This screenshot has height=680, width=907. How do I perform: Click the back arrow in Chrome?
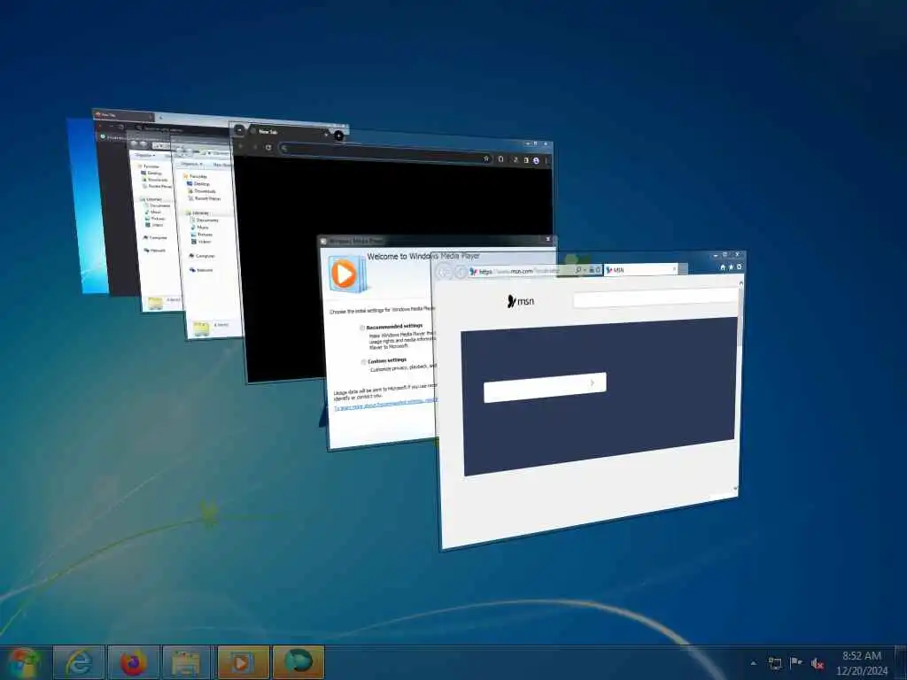point(242,146)
